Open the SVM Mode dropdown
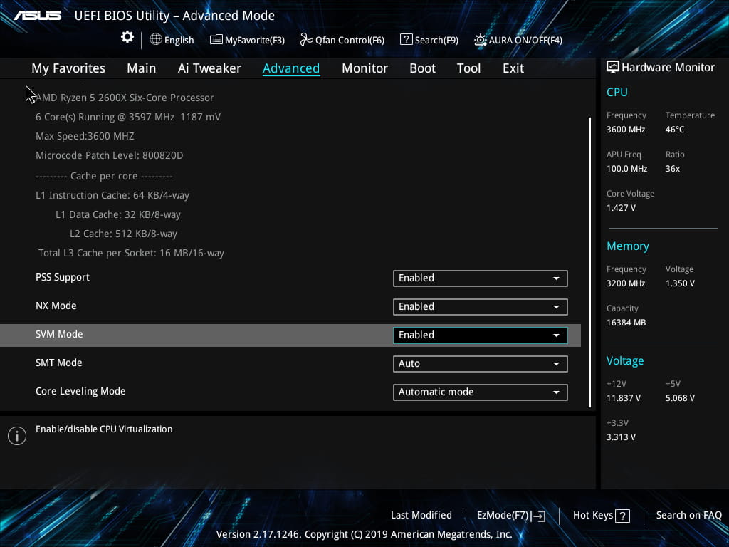 (x=481, y=335)
